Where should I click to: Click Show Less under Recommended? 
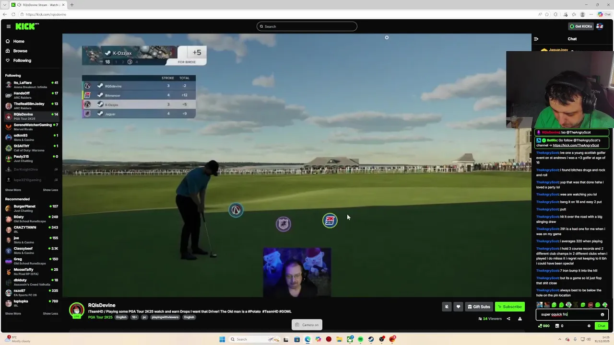(x=50, y=313)
